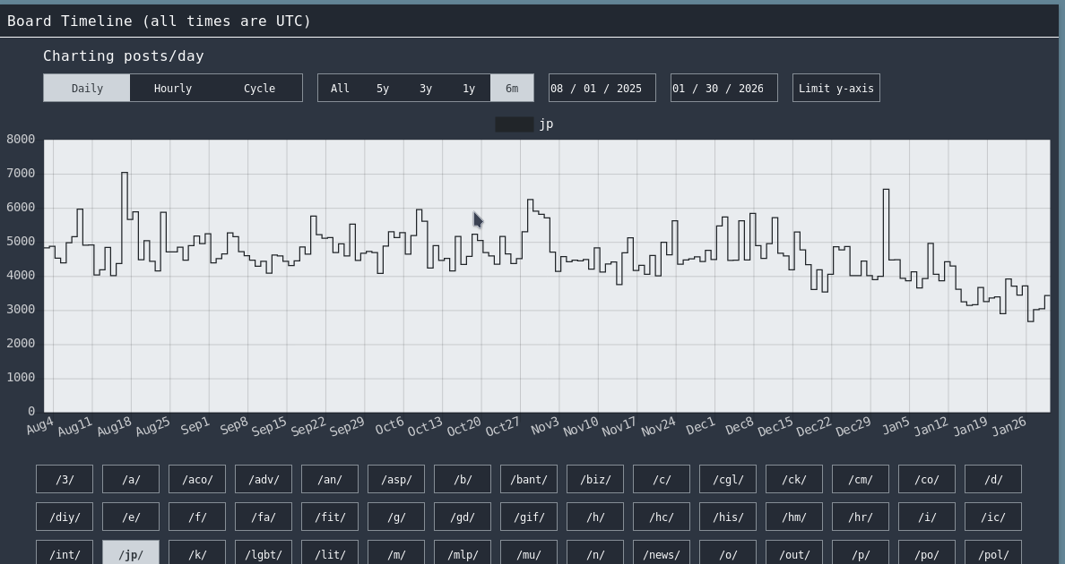Add the /news/ board to chart

pos(662,554)
